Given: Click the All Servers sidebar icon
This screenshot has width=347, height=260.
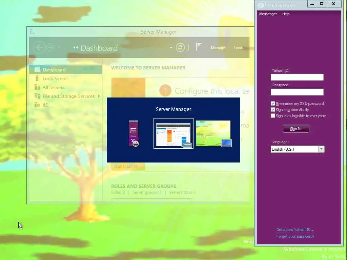Looking at the screenshot, I should pyautogui.click(x=37, y=87).
